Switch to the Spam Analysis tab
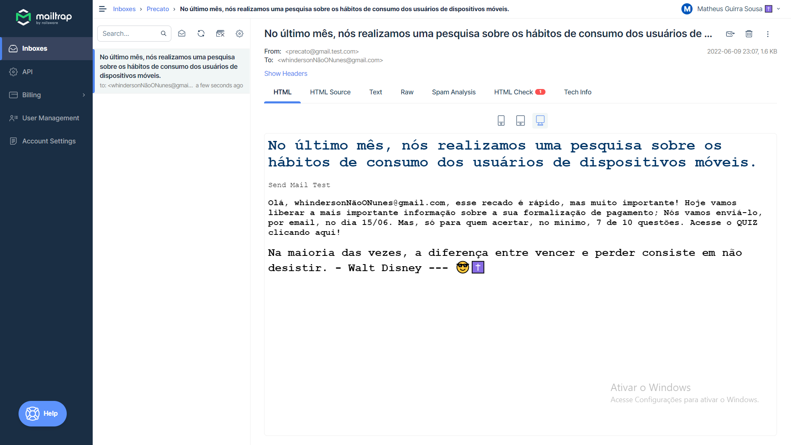 tap(454, 92)
